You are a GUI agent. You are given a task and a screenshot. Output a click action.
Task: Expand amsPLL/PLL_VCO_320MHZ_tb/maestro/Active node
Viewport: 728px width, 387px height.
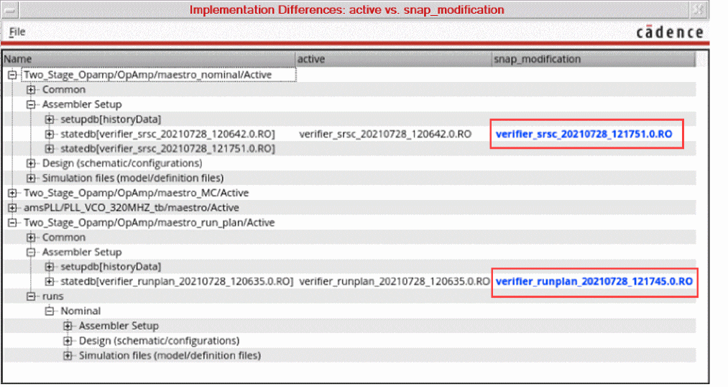coord(12,208)
